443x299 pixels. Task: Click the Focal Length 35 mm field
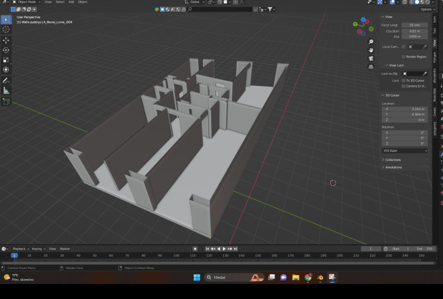click(x=415, y=25)
